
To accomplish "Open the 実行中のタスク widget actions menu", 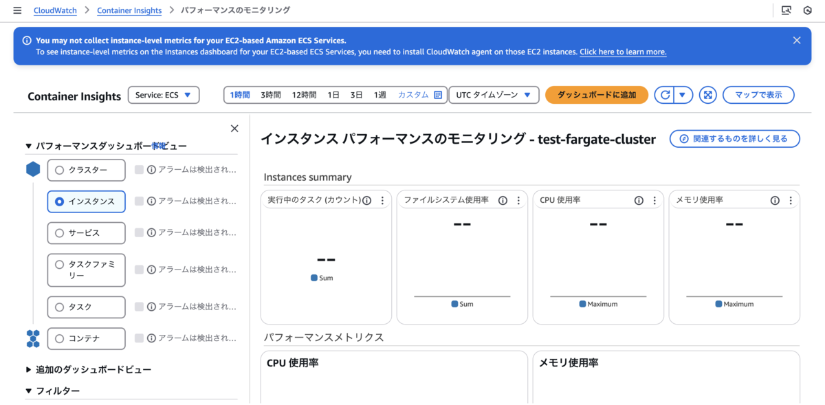I will (x=382, y=201).
